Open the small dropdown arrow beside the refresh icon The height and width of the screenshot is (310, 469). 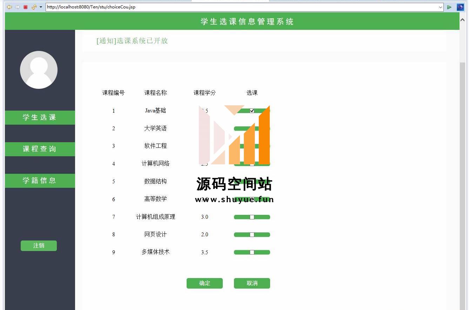coord(41,7)
